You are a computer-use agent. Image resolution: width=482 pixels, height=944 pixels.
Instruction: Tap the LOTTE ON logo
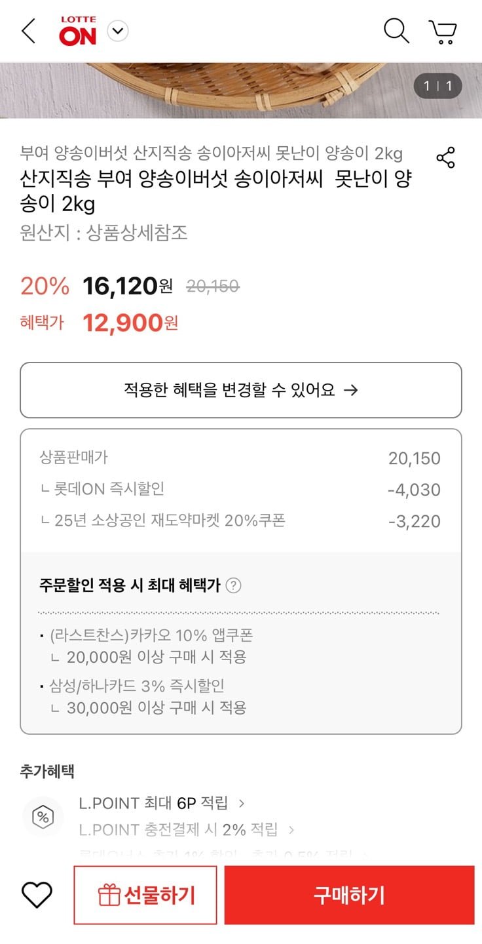(78, 31)
